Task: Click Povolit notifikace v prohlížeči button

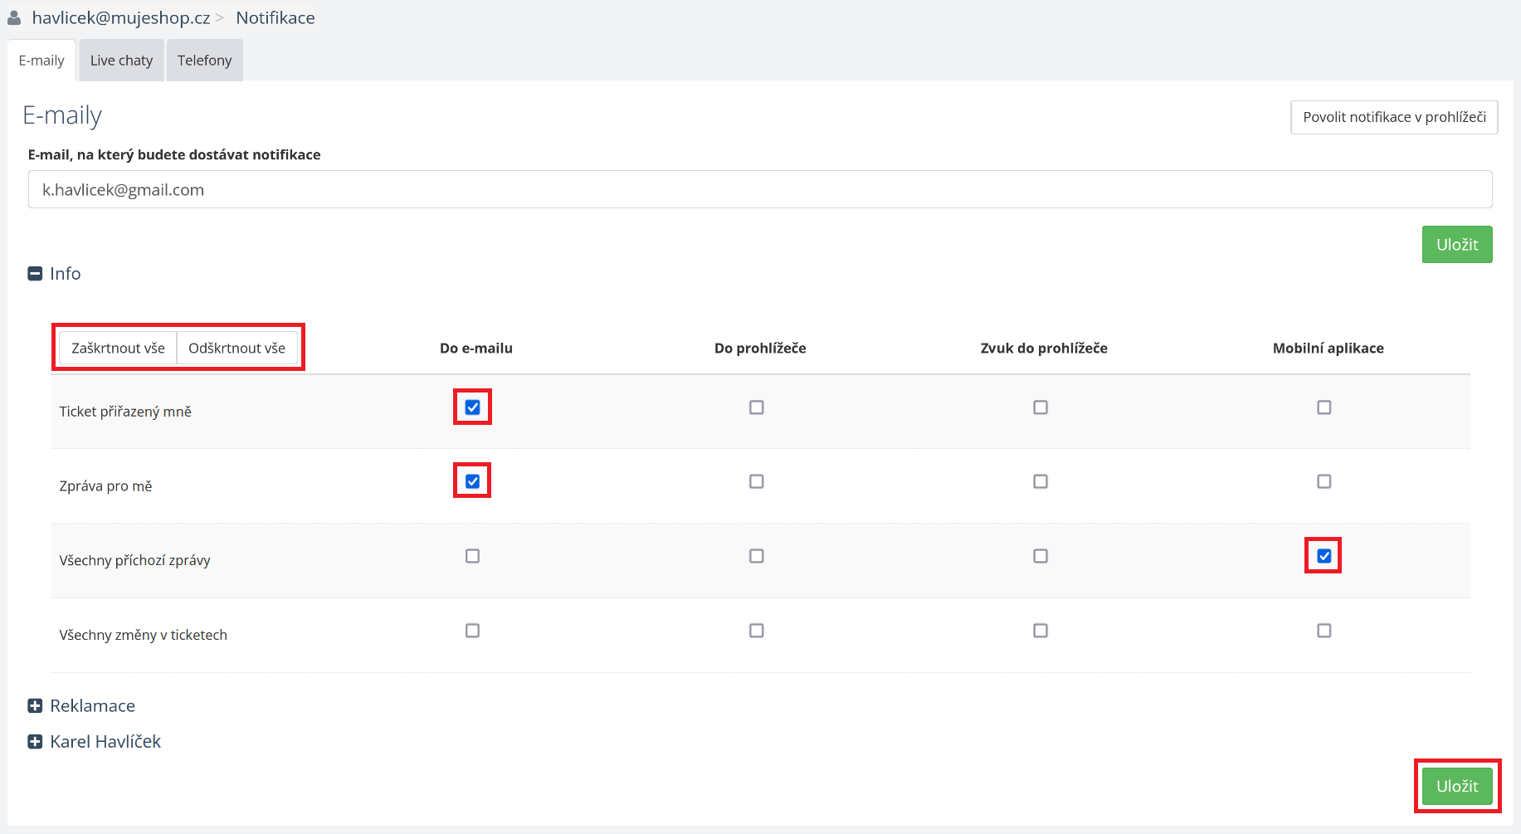Action: pyautogui.click(x=1394, y=117)
